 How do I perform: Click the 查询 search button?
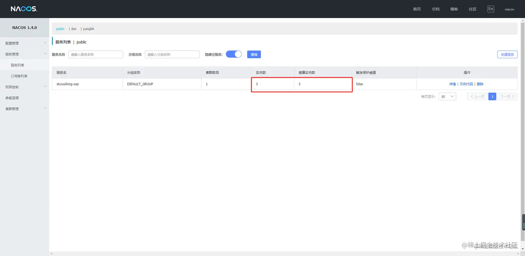[x=254, y=54]
